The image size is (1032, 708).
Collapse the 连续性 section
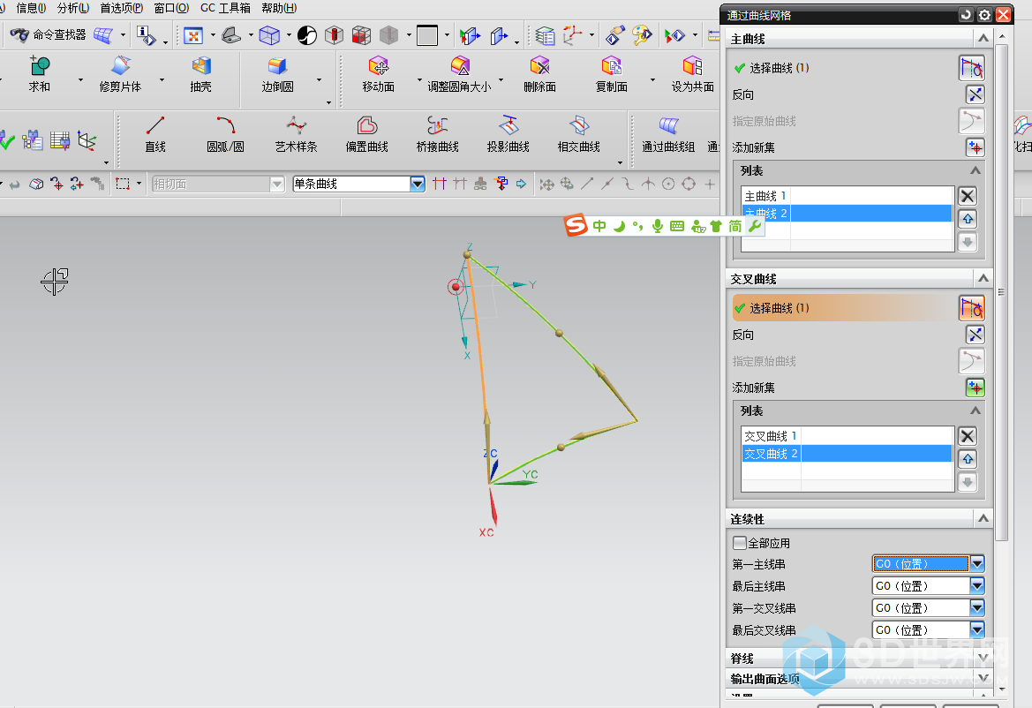coord(983,519)
